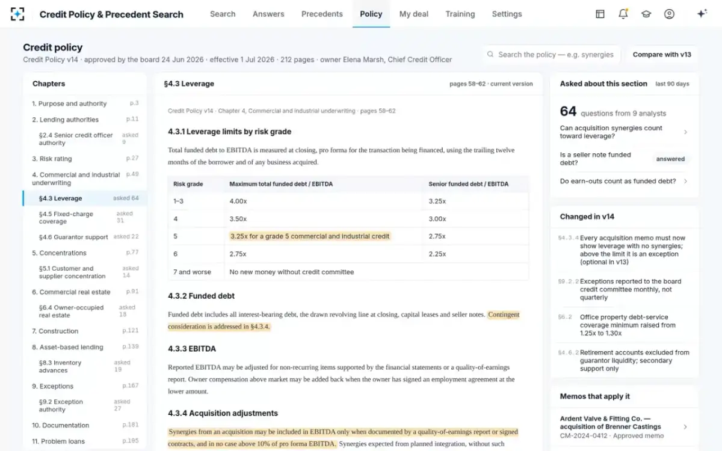Select §4.3 Leverage in chapters
722x451 pixels.
pos(85,198)
